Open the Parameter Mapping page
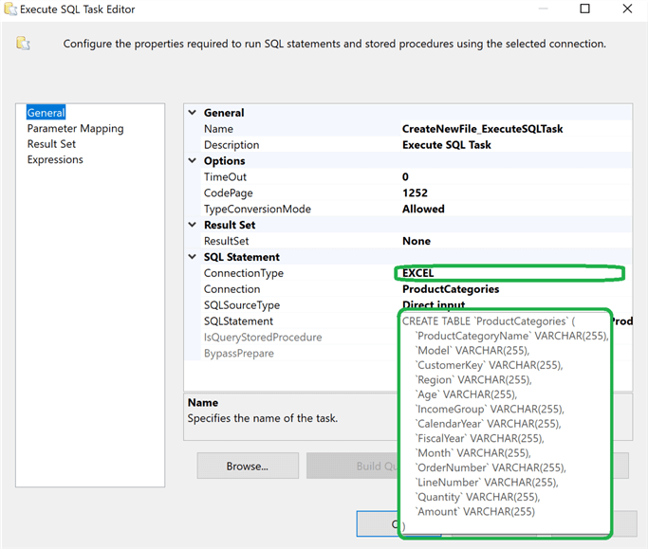 (75, 129)
